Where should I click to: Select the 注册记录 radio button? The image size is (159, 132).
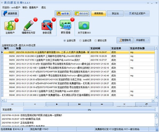pyautogui.click(x=80, y=41)
